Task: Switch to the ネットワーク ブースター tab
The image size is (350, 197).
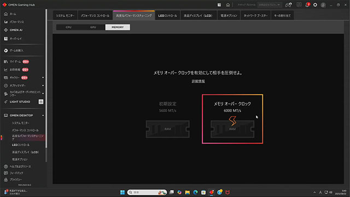Action: point(255,16)
